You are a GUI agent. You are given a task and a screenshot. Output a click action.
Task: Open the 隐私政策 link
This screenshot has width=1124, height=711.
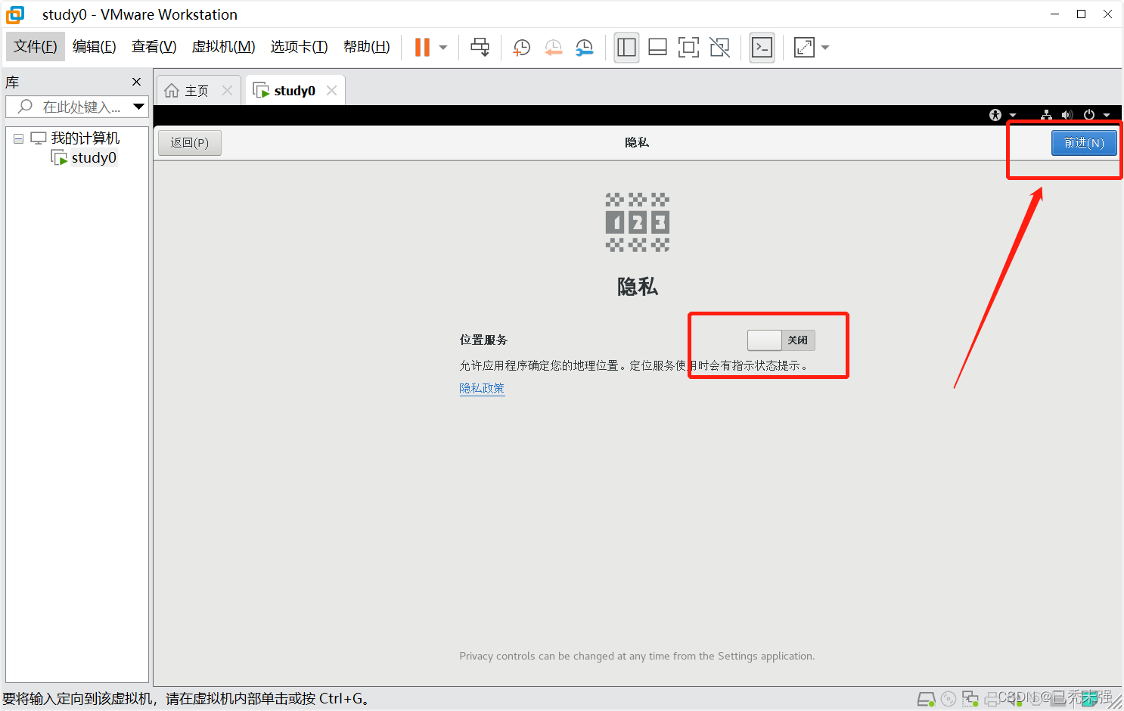coord(482,388)
